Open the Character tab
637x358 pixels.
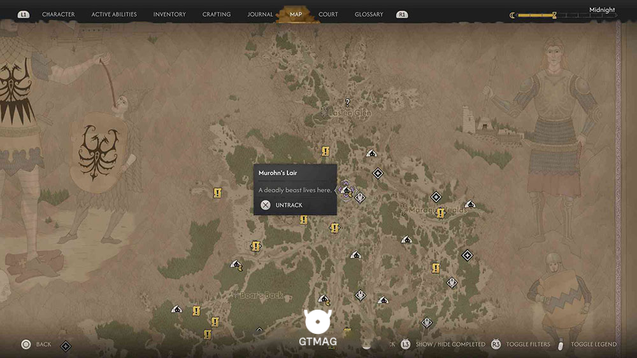tap(58, 14)
